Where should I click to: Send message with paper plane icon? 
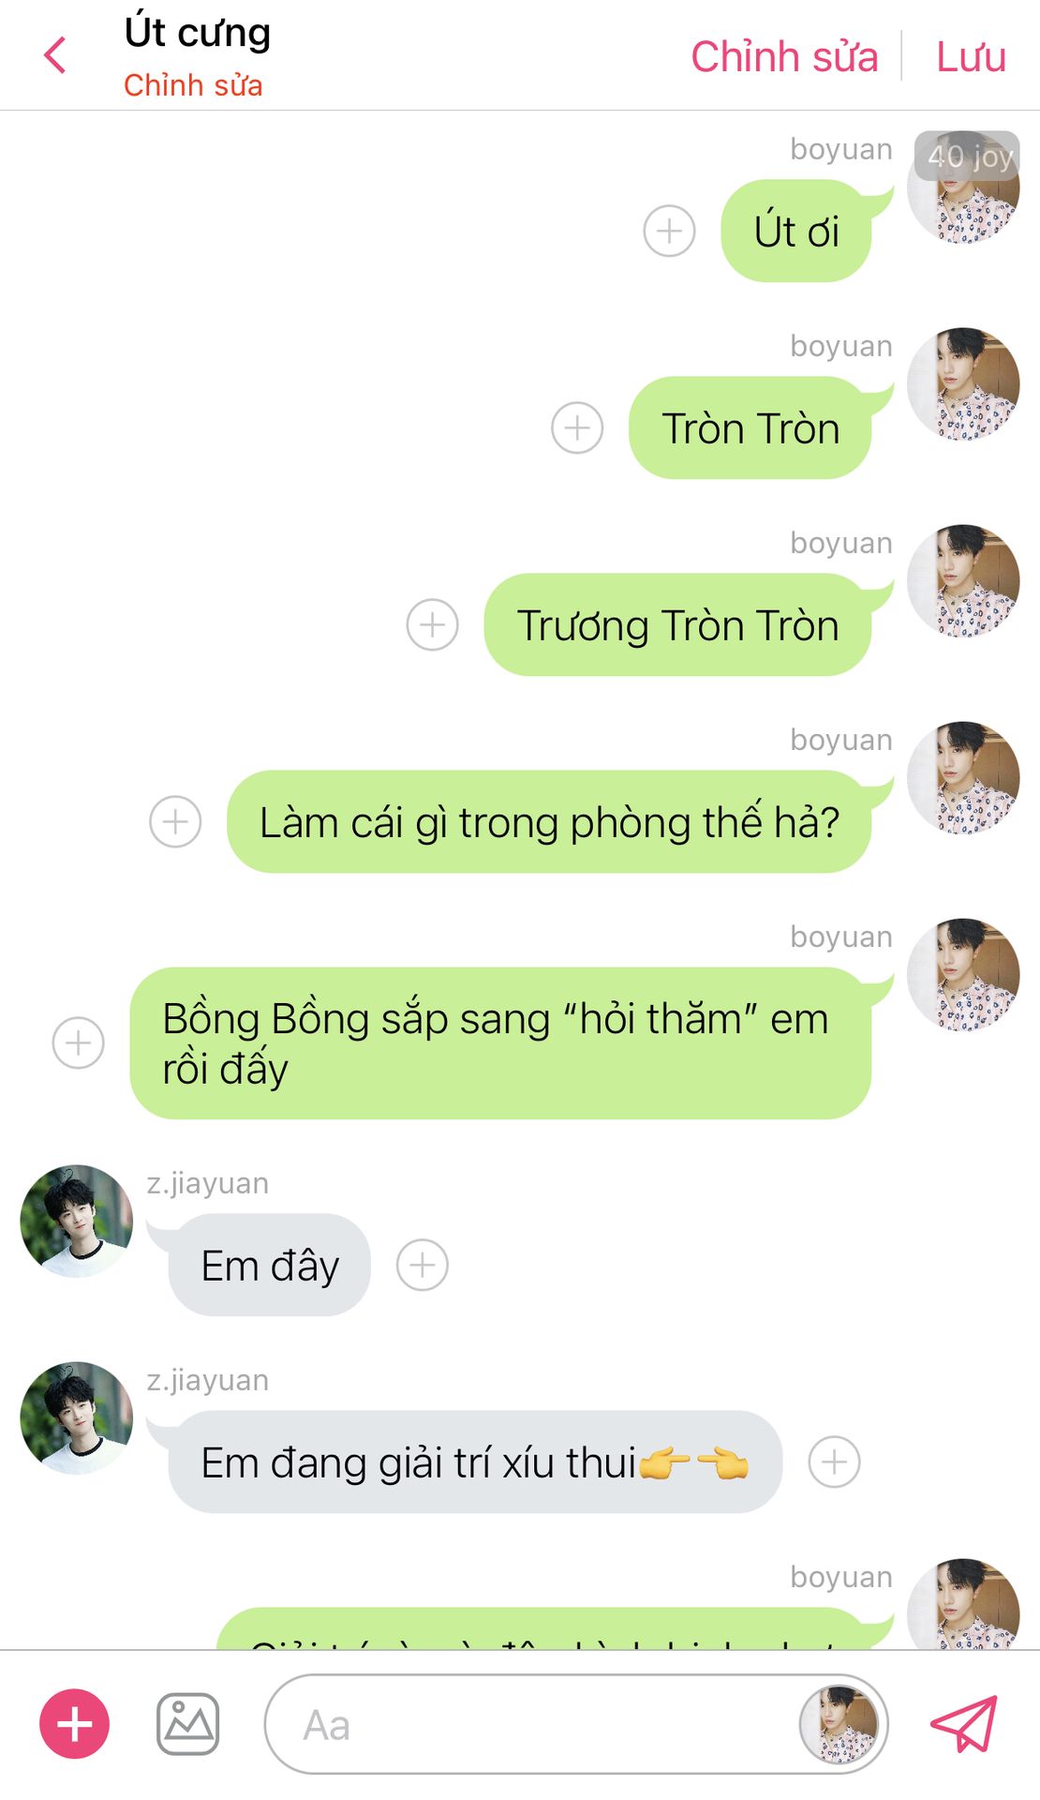963,1723
